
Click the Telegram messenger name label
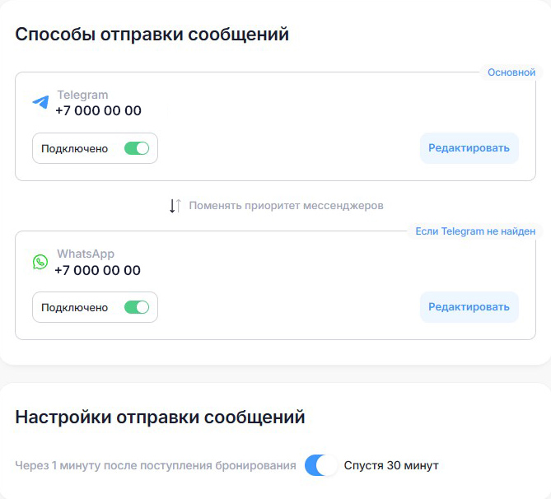pos(82,95)
